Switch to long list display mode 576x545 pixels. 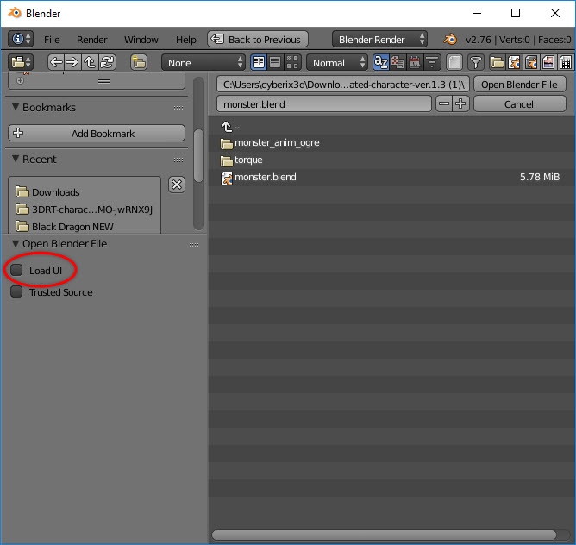click(275, 62)
